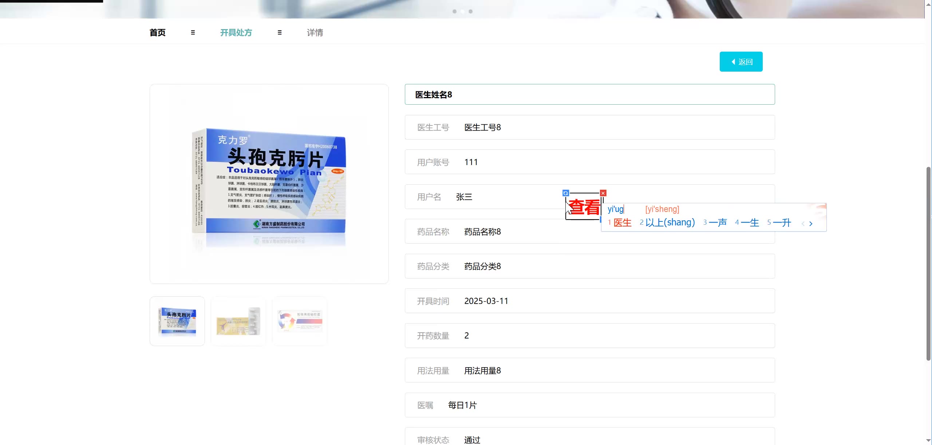Viewport: 932px width, 445px height.
Task: Click the menu icon after 开具处方
Action: (x=280, y=33)
